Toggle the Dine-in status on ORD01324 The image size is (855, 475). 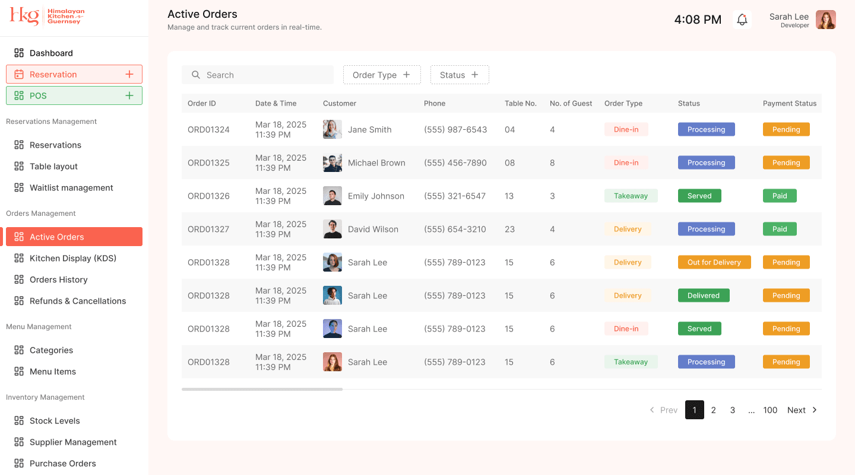[x=626, y=129]
